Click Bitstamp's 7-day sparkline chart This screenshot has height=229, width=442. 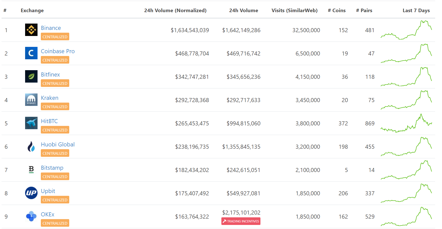(406, 170)
